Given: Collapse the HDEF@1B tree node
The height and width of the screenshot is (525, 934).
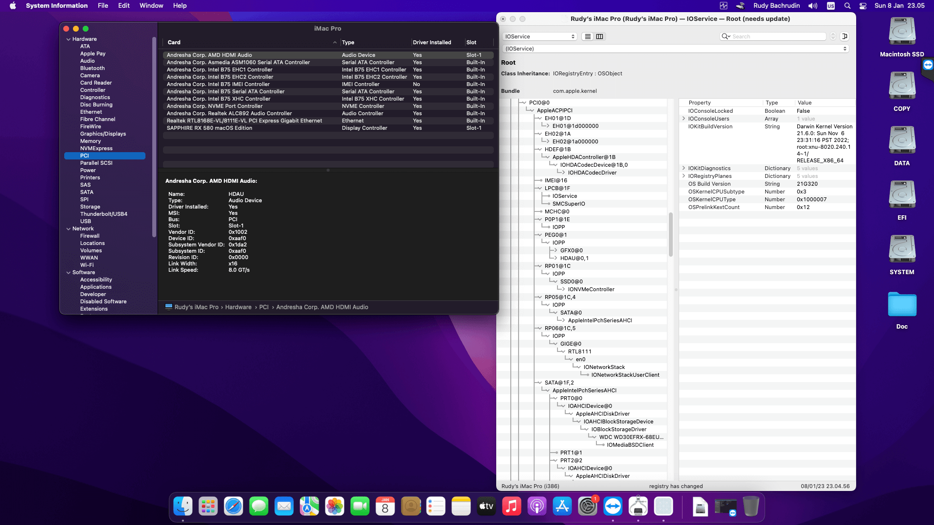Looking at the screenshot, I should (539, 149).
